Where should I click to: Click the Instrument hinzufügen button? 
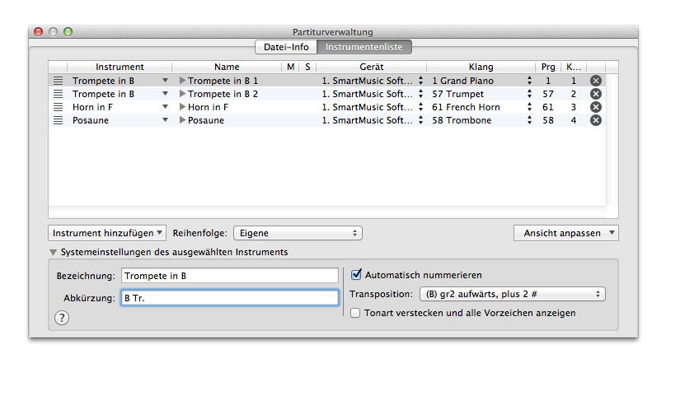(x=108, y=233)
